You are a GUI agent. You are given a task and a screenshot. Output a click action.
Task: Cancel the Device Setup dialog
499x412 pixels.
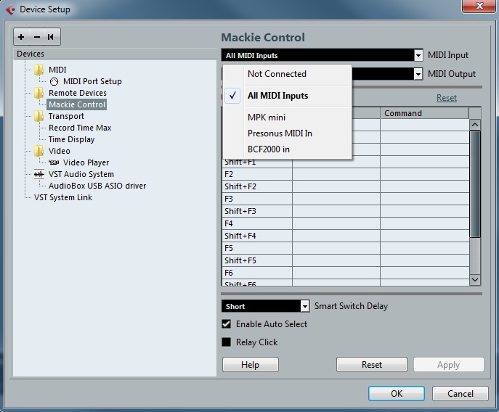click(461, 394)
